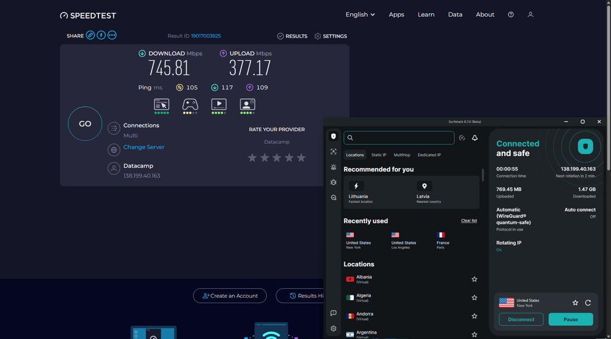611x339 pixels.
Task: Rate provider with fifth star
Action: click(x=301, y=158)
